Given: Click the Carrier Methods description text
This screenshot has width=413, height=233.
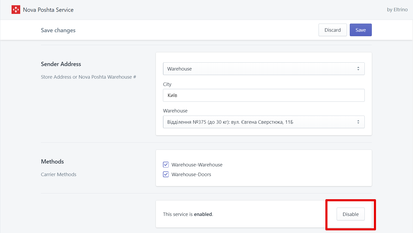Looking at the screenshot, I should 59,174.
